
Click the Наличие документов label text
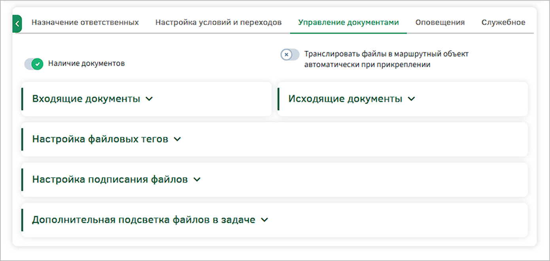(x=86, y=64)
